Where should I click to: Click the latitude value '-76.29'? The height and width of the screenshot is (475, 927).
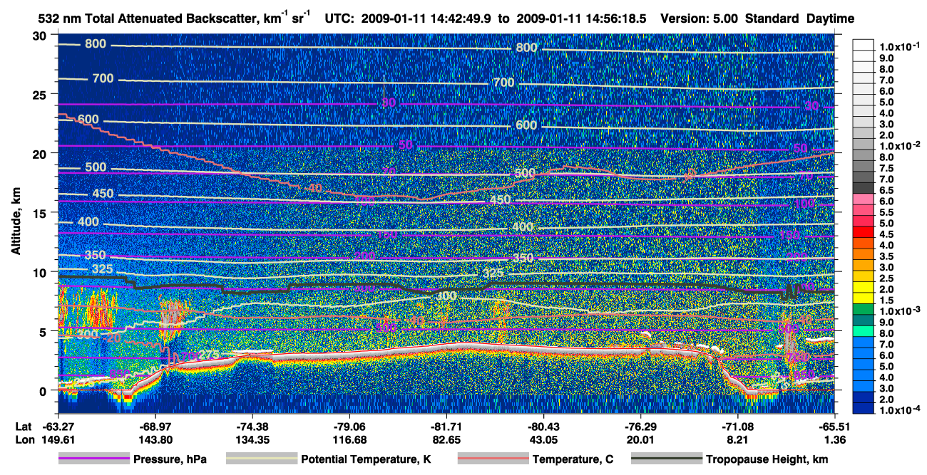pyautogui.click(x=640, y=427)
